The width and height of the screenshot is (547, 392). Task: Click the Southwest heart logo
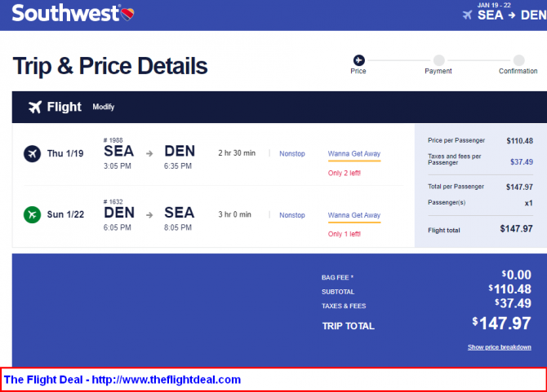[127, 14]
